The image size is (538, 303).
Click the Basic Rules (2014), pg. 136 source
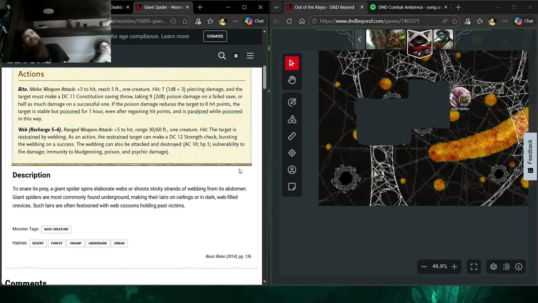pos(228,256)
